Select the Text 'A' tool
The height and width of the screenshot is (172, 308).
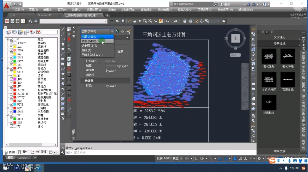click(63, 119)
